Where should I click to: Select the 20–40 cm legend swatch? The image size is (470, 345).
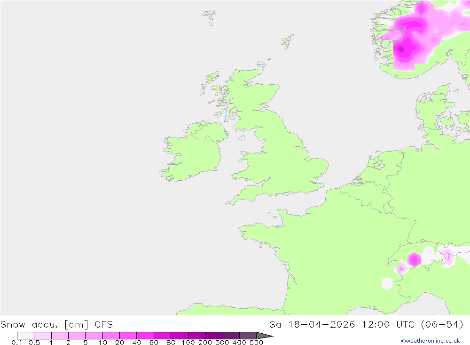point(128,336)
